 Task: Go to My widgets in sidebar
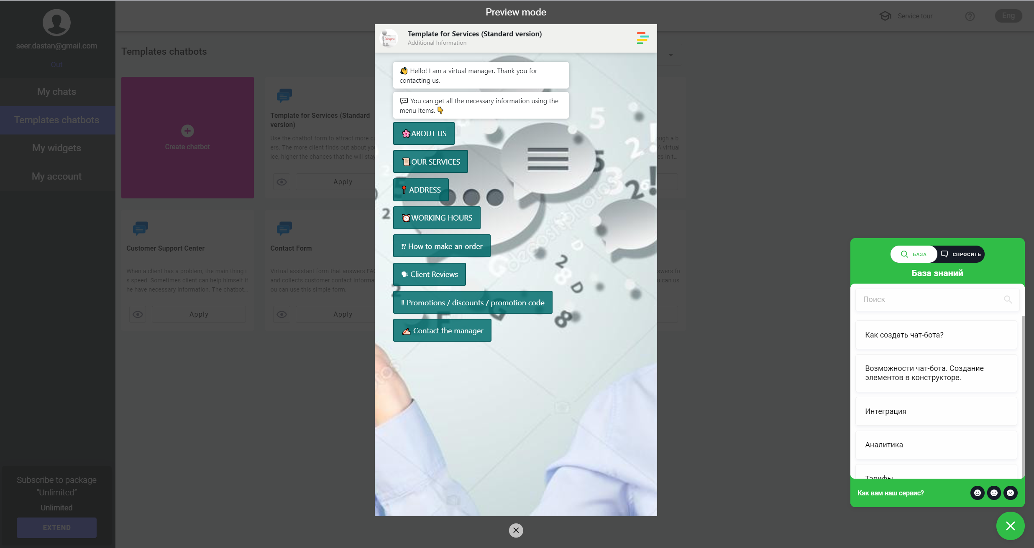pos(57,148)
